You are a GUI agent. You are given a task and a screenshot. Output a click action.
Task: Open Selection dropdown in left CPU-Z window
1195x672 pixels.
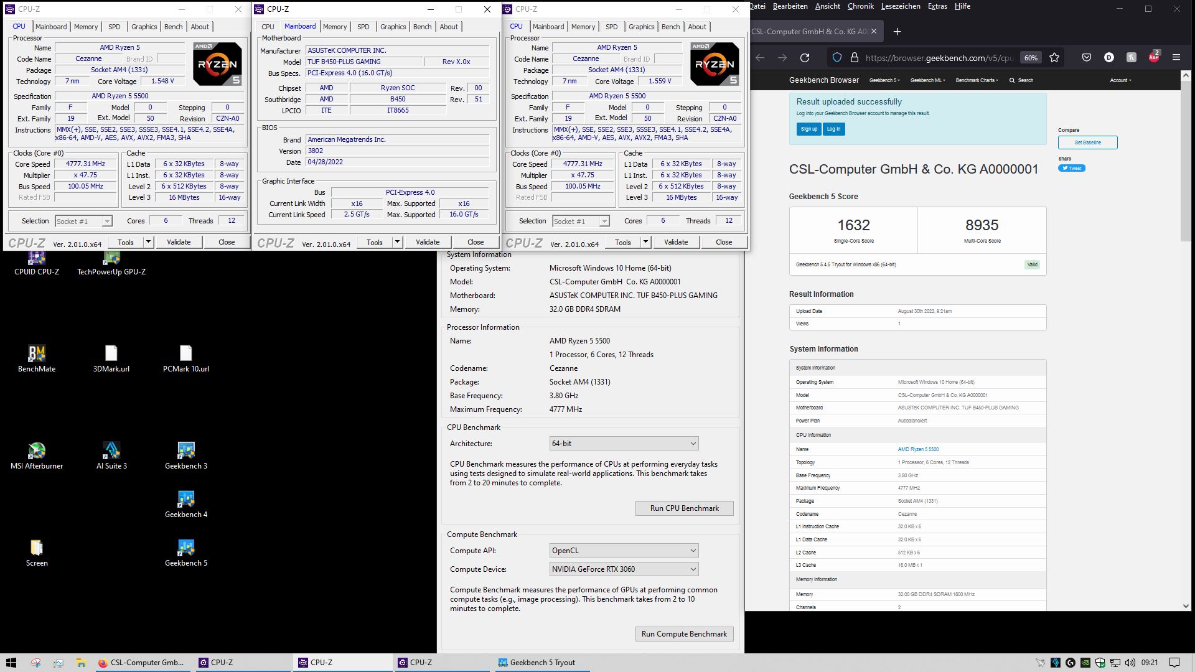(83, 222)
